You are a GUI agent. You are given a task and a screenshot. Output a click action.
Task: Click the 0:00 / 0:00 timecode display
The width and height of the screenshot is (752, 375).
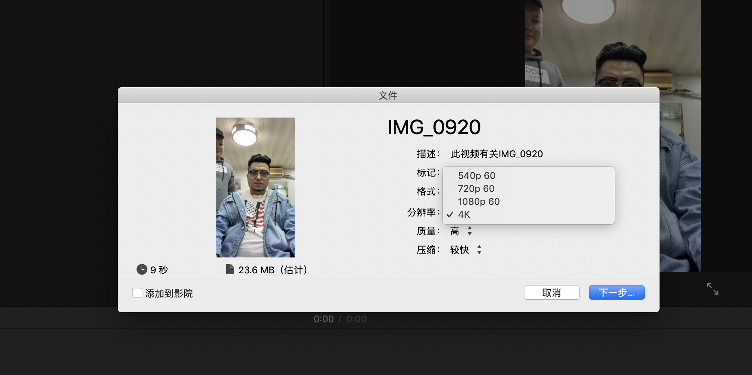point(340,319)
